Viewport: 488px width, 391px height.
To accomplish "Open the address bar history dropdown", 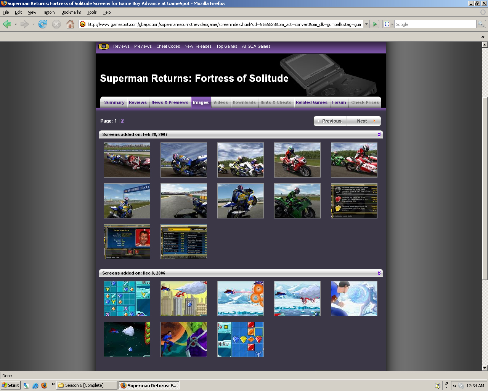I will tap(366, 24).
